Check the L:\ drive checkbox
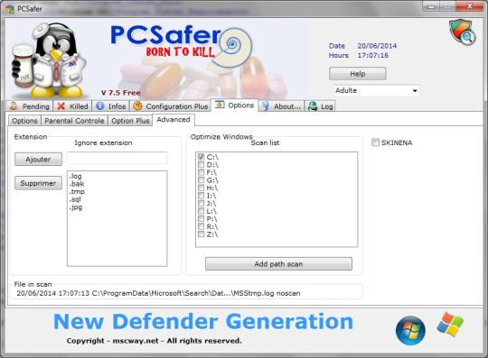The image size is (488, 358). click(x=201, y=211)
